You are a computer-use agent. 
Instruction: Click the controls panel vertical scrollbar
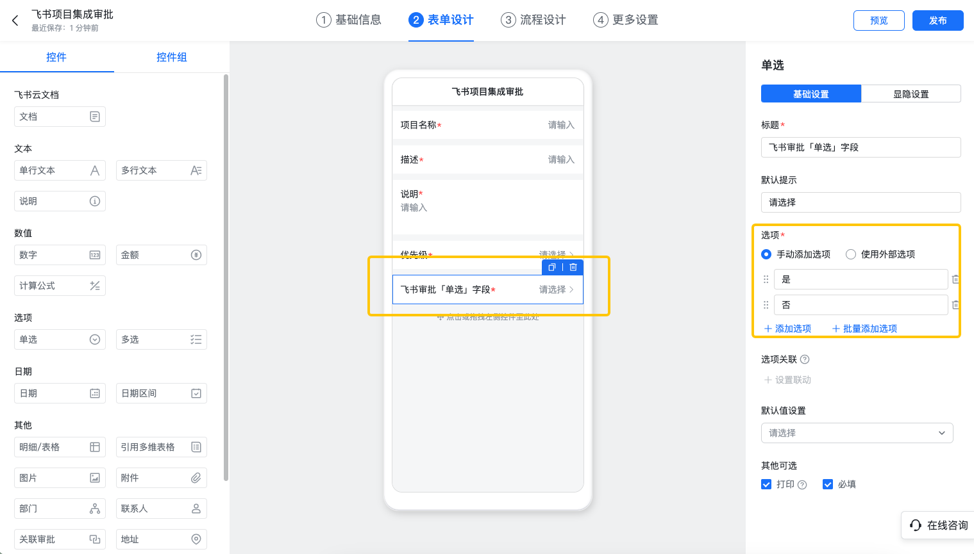[x=226, y=277]
